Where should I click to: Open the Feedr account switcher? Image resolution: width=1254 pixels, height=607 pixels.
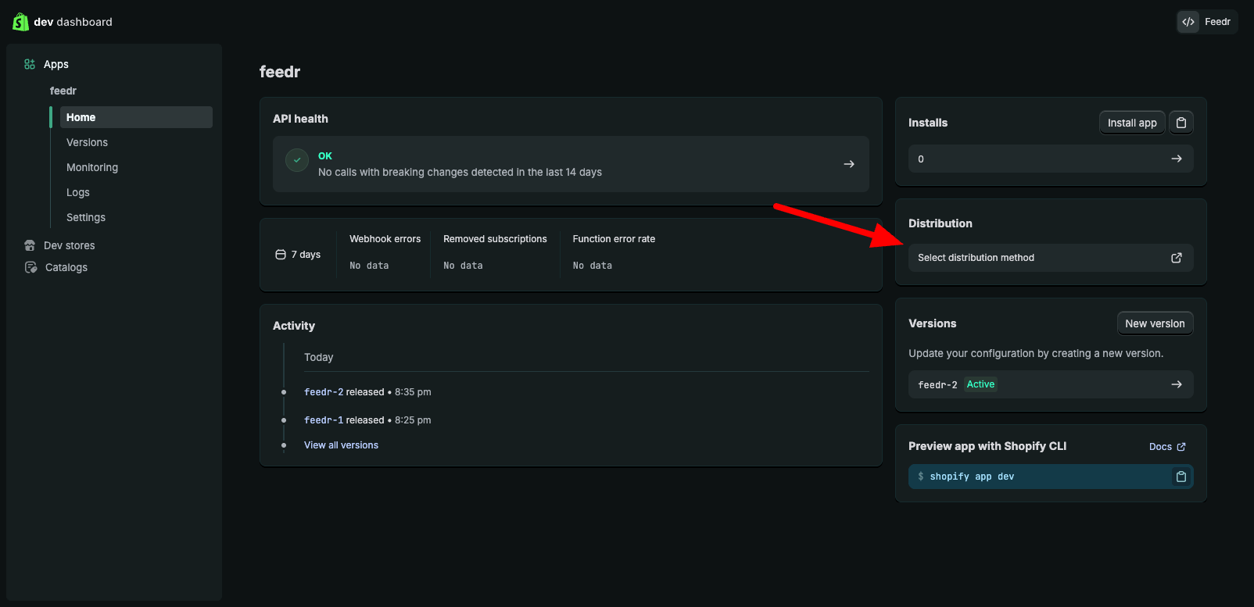click(x=1207, y=22)
